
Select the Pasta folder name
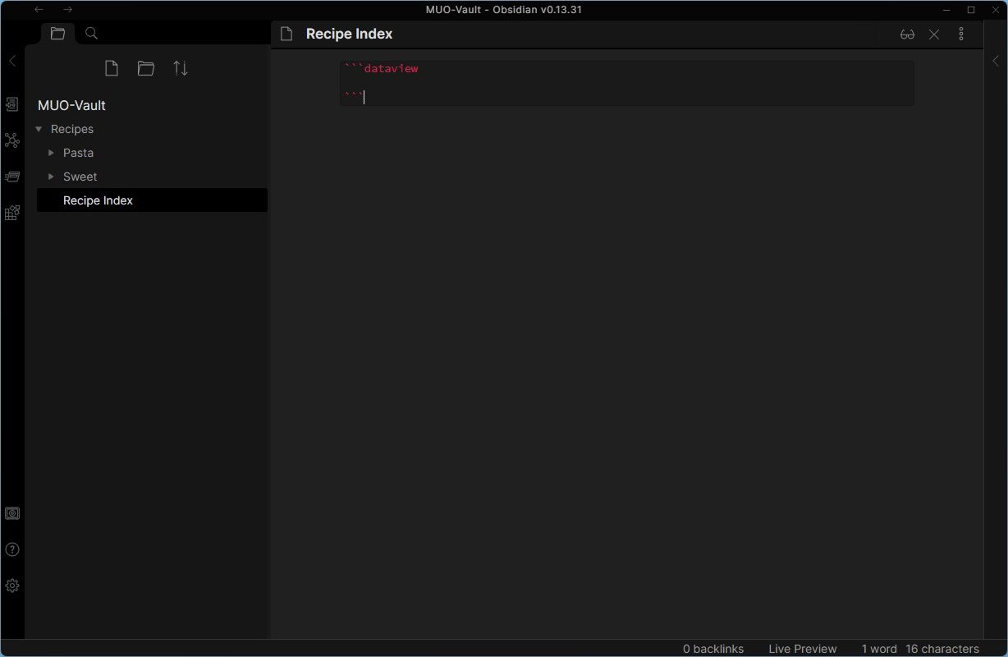coord(78,153)
